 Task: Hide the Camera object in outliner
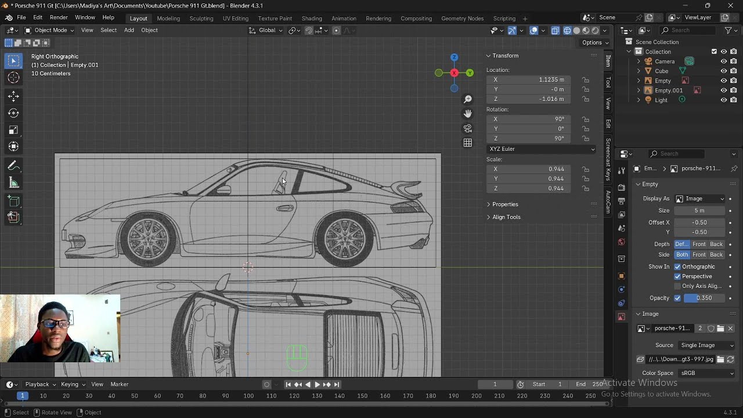point(724,62)
